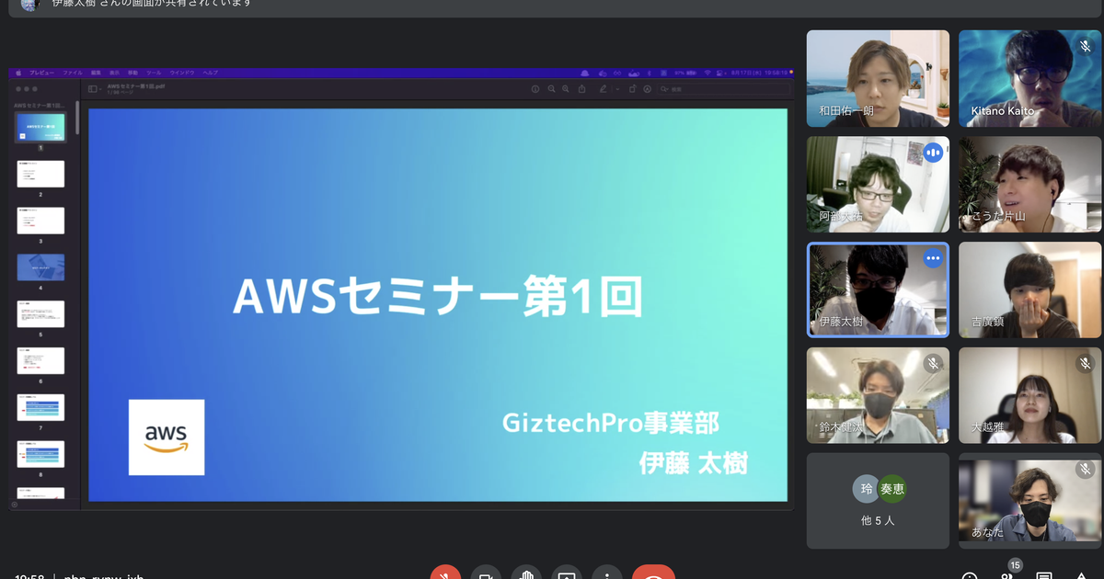Select the こうた片山 video tile
This screenshot has width=1104, height=579.
(x=1029, y=184)
